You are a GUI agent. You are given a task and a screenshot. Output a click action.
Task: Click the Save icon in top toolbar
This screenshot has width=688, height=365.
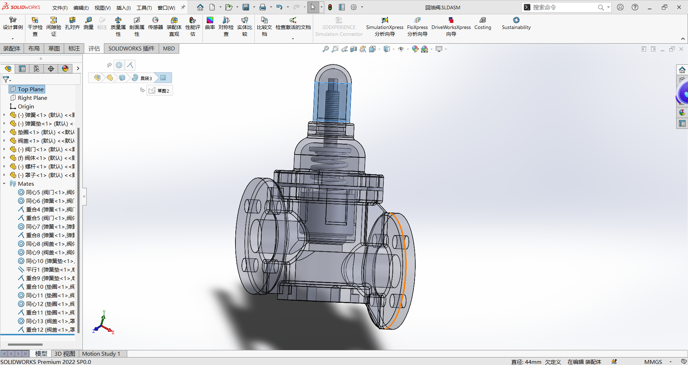pyautogui.click(x=246, y=7)
